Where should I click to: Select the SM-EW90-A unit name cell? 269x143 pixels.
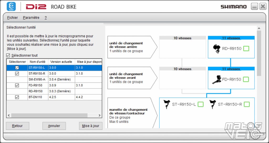tap(38, 79)
